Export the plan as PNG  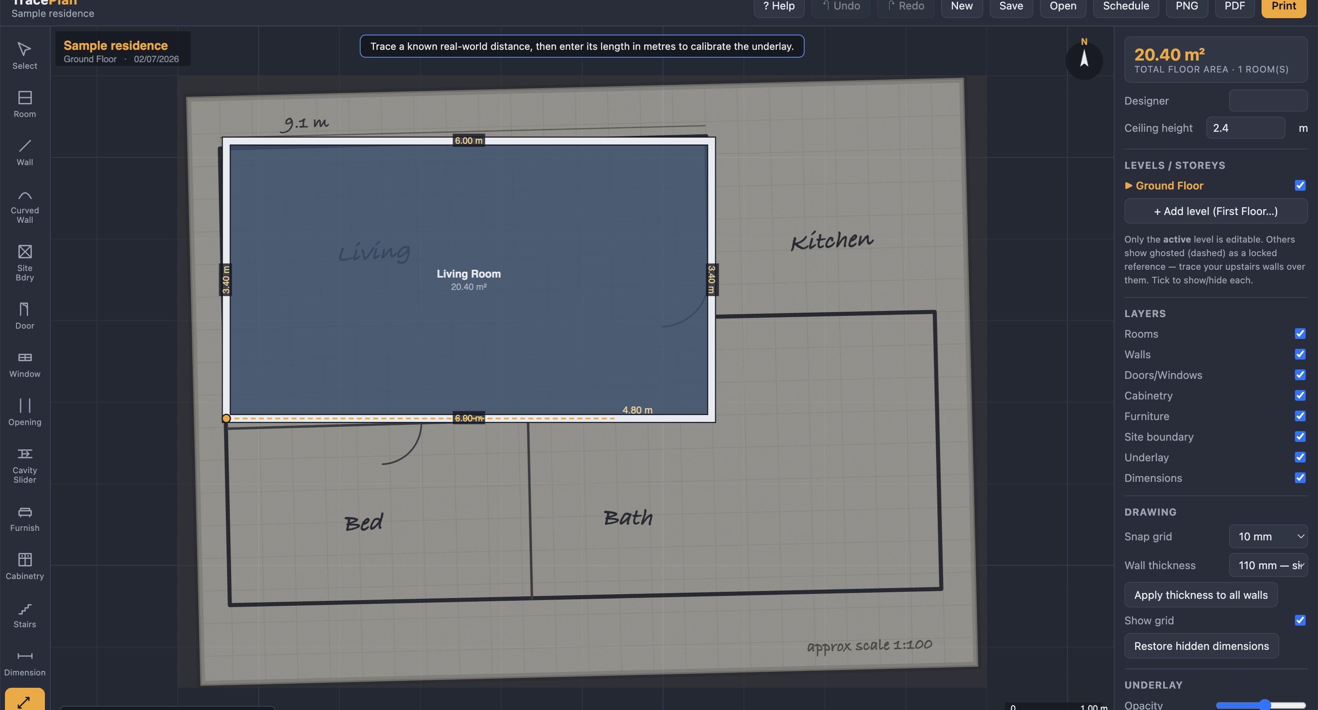pyautogui.click(x=1187, y=7)
